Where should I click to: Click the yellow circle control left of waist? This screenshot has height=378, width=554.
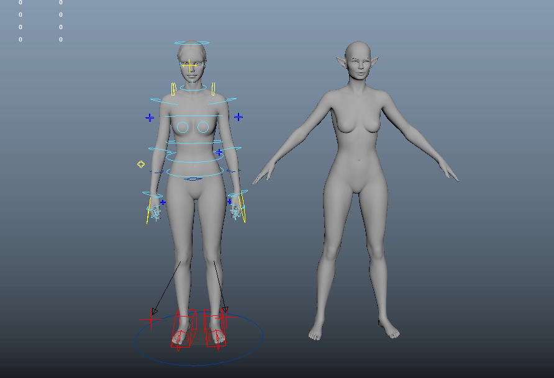(141, 164)
